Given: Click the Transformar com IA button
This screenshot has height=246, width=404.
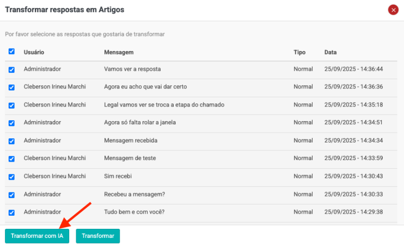Looking at the screenshot, I should click(x=37, y=236).
